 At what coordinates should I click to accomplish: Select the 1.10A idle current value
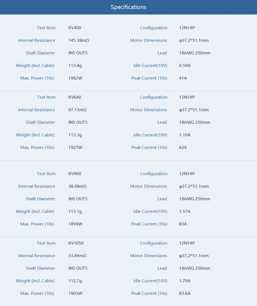coord(185,135)
